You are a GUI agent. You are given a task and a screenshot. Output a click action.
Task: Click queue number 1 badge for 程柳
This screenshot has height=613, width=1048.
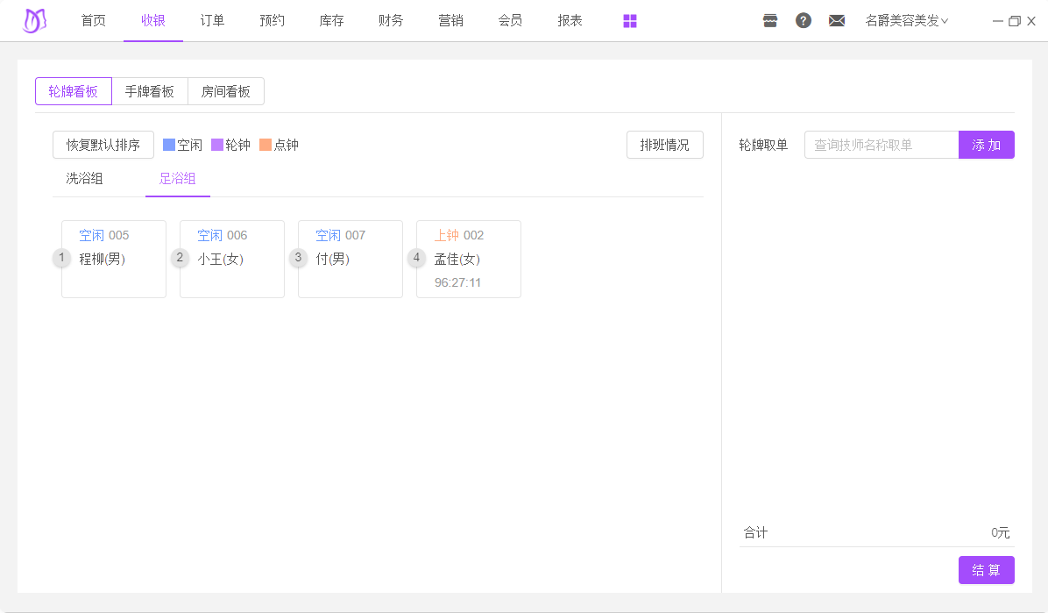click(x=61, y=258)
